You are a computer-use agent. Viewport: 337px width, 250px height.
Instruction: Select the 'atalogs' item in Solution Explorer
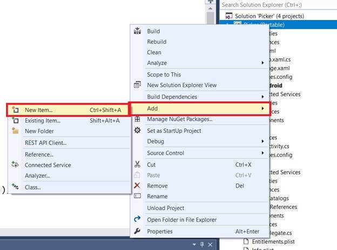tap(279, 198)
